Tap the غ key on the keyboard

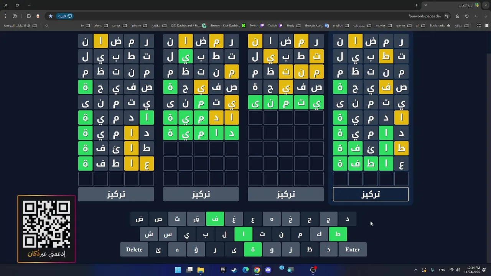pos(234,219)
